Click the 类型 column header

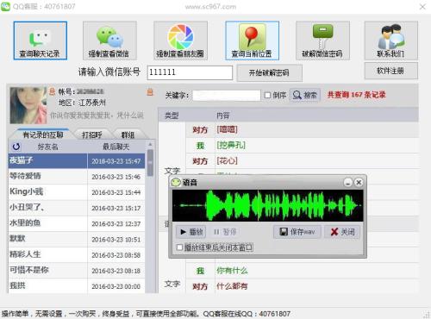pyautogui.click(x=172, y=116)
